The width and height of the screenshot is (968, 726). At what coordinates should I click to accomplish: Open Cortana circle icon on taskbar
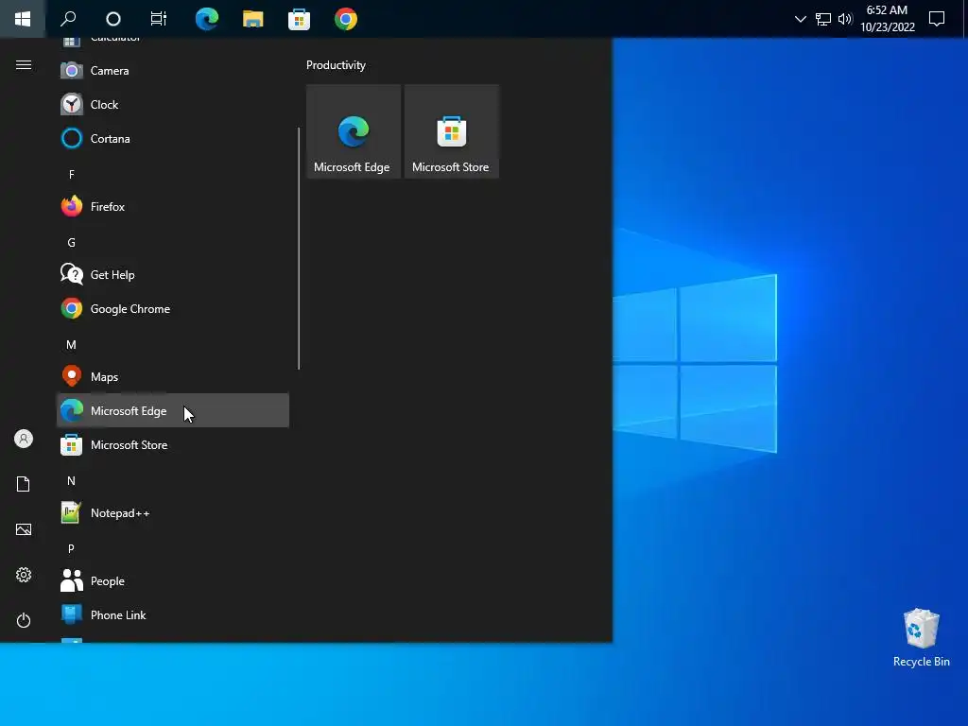coord(113,19)
